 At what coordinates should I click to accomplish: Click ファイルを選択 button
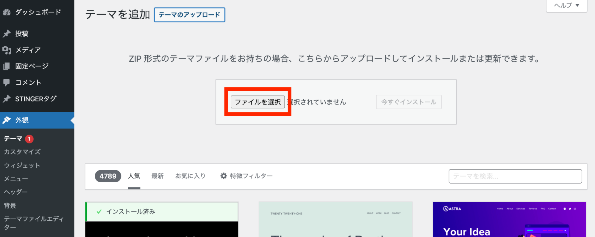pyautogui.click(x=258, y=102)
